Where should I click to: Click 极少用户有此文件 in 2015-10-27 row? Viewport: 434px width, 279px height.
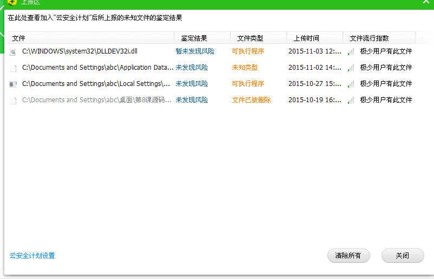(x=386, y=83)
